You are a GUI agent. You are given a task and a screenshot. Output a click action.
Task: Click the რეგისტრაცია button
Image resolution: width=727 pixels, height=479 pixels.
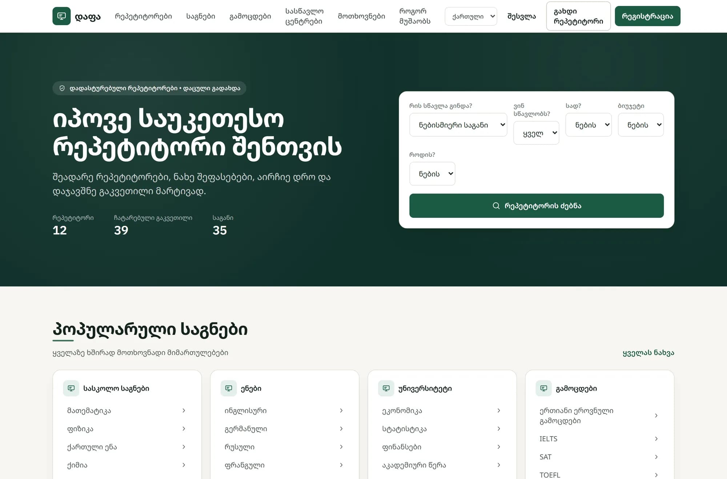[x=647, y=16]
